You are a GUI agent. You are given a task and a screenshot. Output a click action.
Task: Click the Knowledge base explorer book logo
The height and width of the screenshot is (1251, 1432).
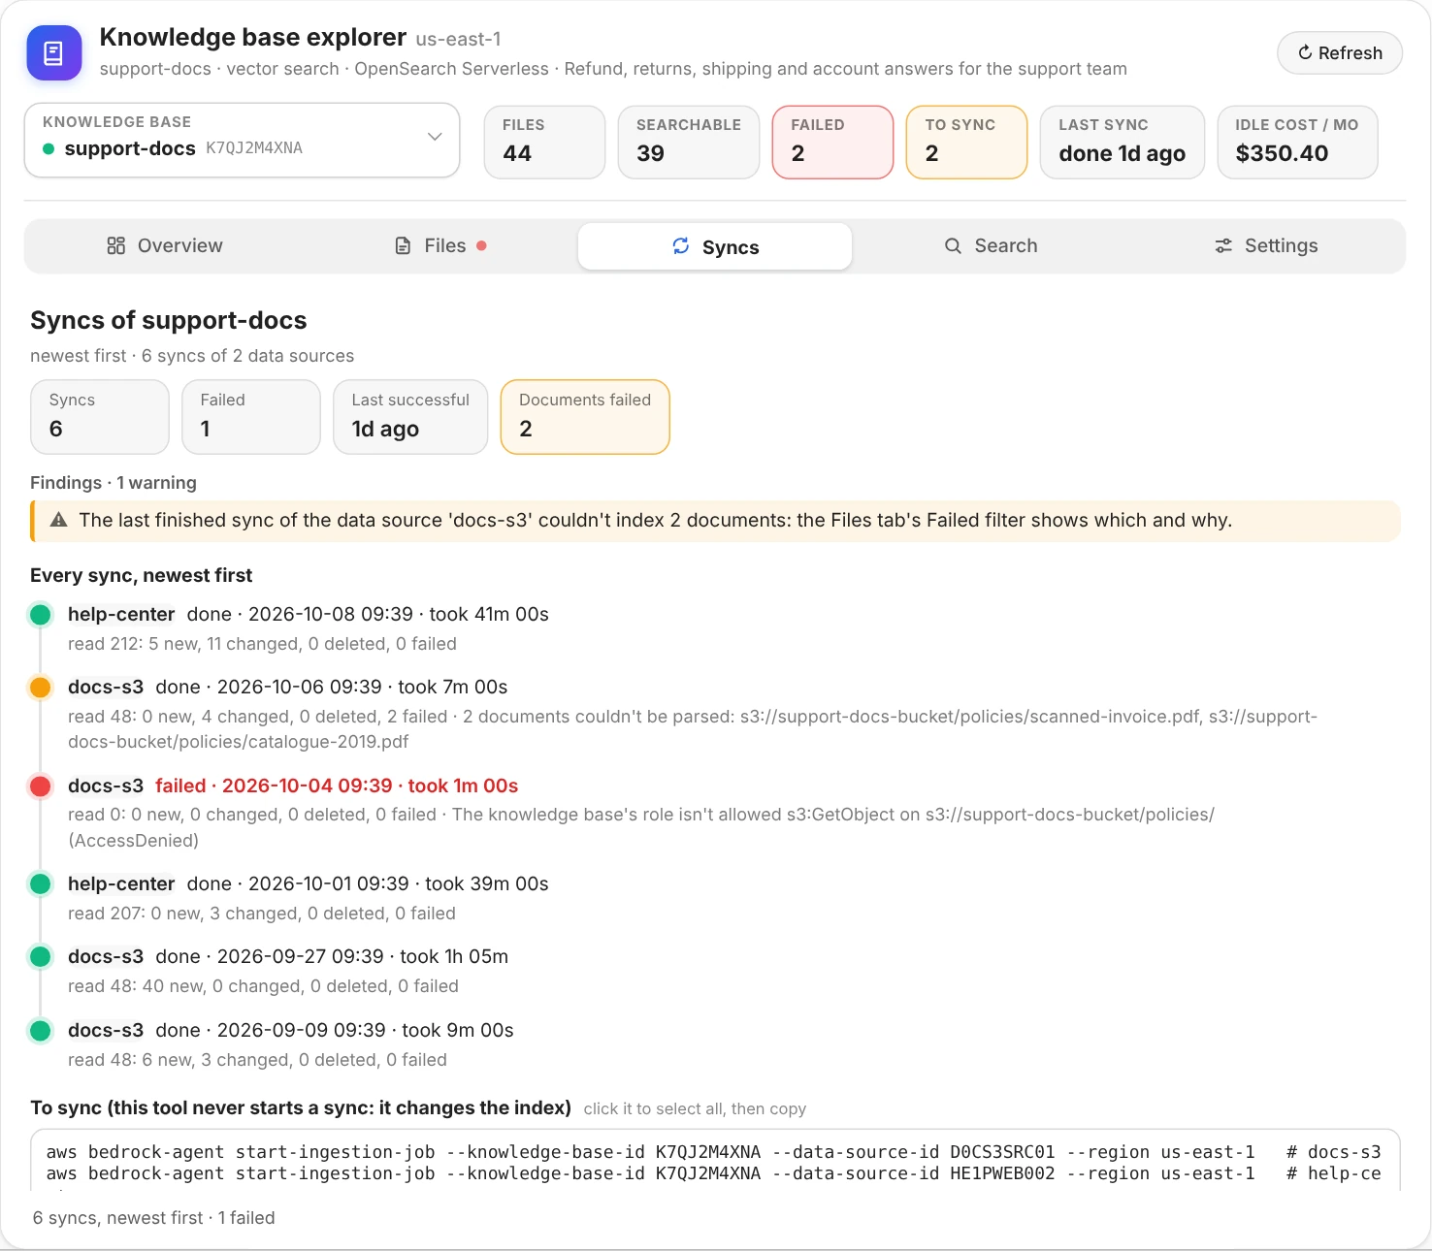click(x=54, y=52)
